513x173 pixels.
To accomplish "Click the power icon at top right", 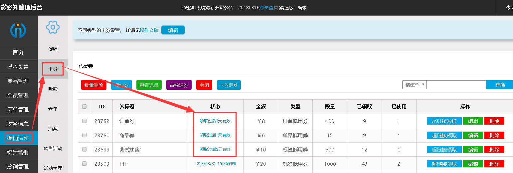I will (508, 7).
